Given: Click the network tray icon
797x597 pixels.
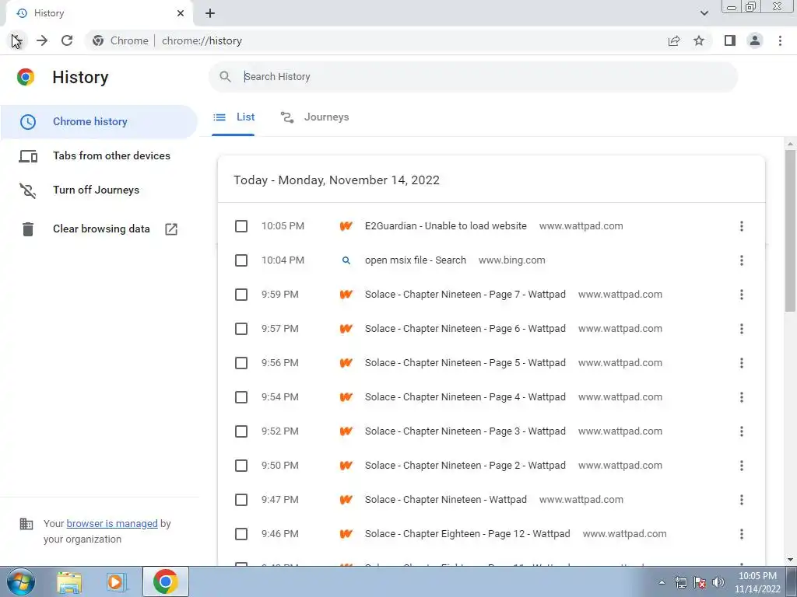Looking at the screenshot, I should tap(680, 582).
